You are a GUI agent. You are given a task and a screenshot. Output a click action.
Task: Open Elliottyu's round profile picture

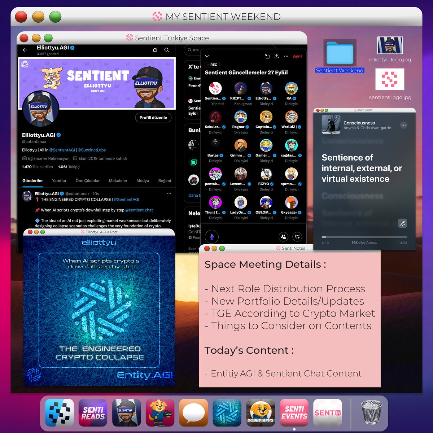click(x=40, y=109)
